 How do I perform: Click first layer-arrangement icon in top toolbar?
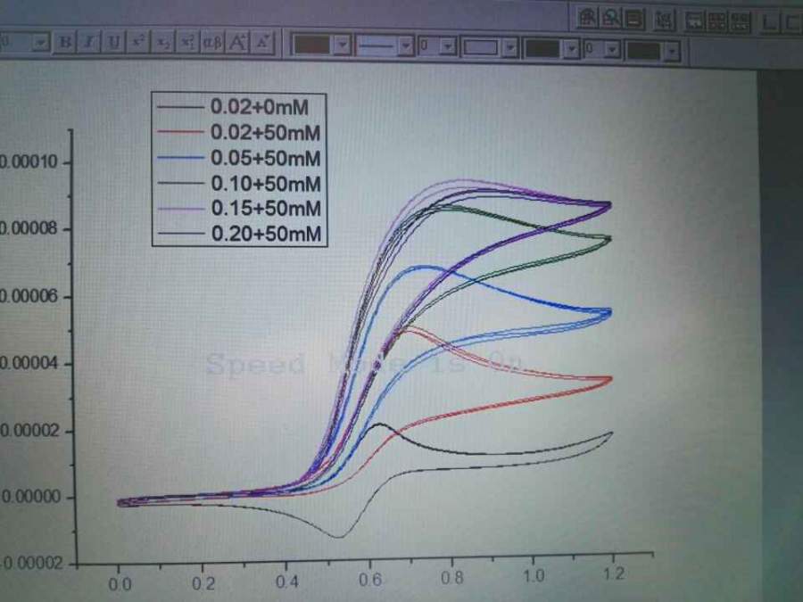(695, 22)
